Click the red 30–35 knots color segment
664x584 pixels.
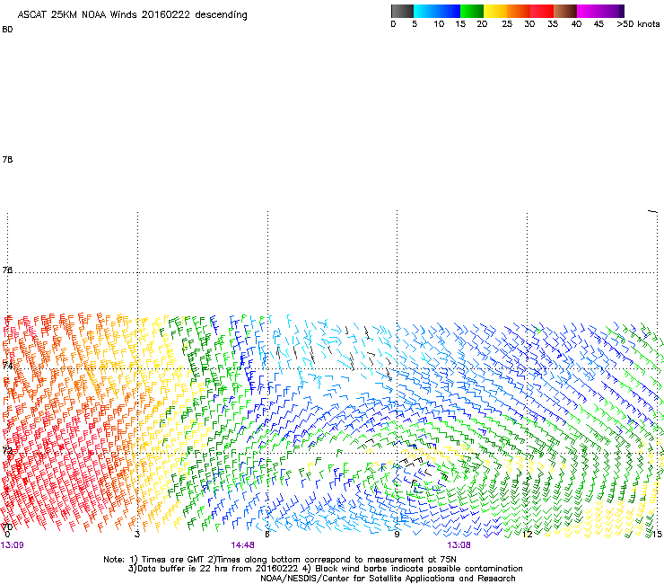tap(542, 11)
